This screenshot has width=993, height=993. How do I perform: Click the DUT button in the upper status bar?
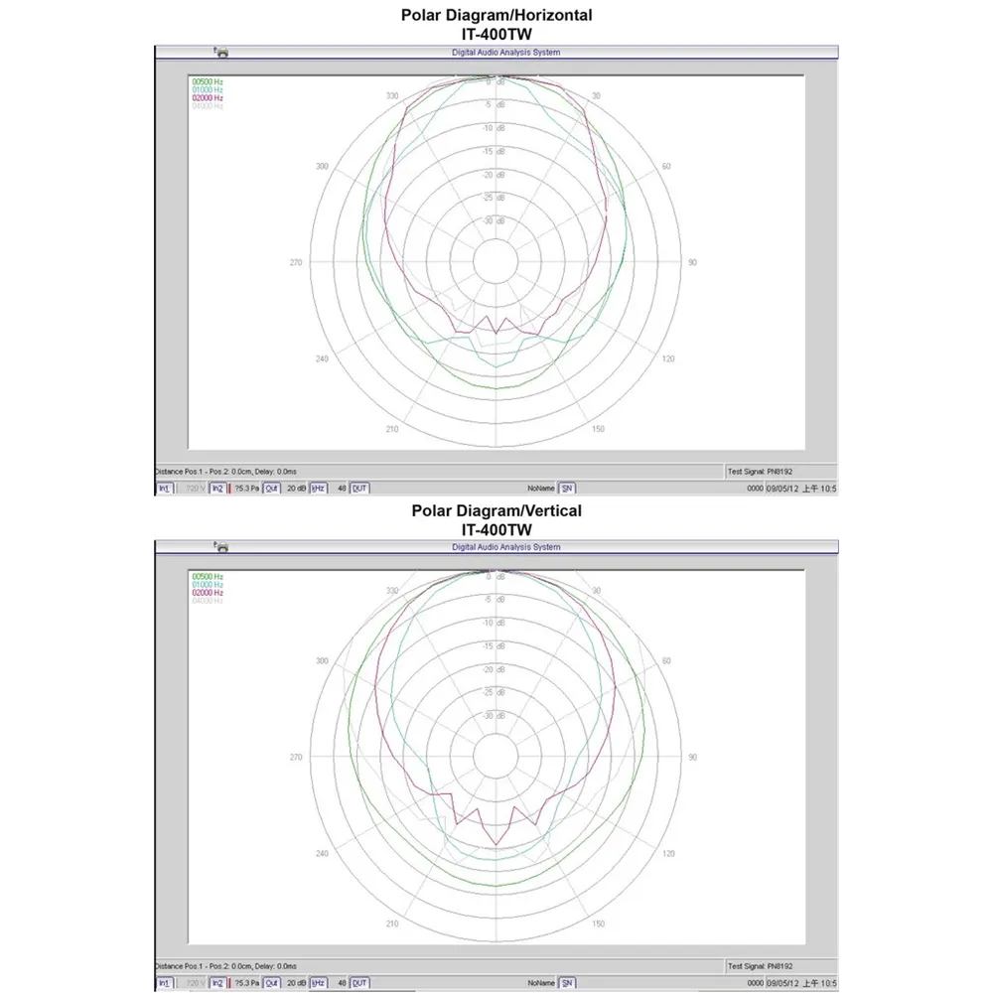coord(359,489)
